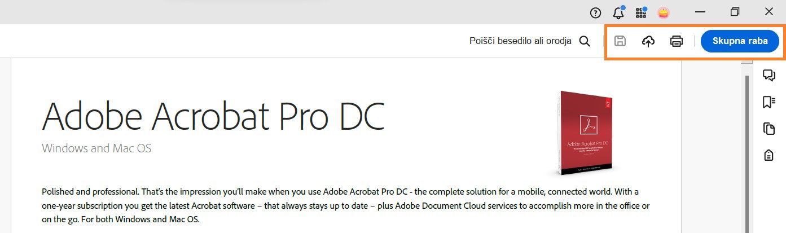Click the 'Adobe Acrobat Pro DC' heading
Viewport: 786px width, 233px height.
click(x=213, y=116)
